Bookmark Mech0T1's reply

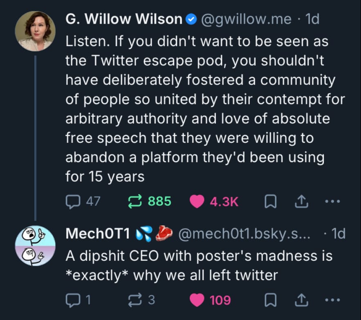269,300
